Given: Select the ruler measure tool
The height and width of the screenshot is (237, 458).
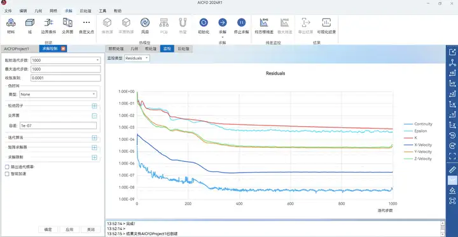Looking at the screenshot, I should tap(452, 169).
